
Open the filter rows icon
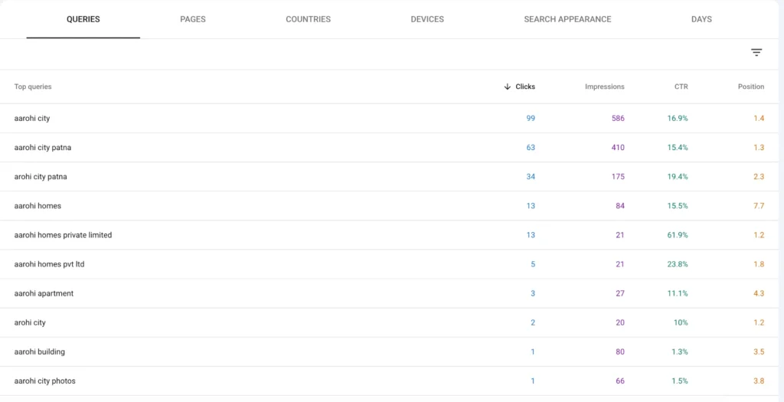[x=756, y=52]
